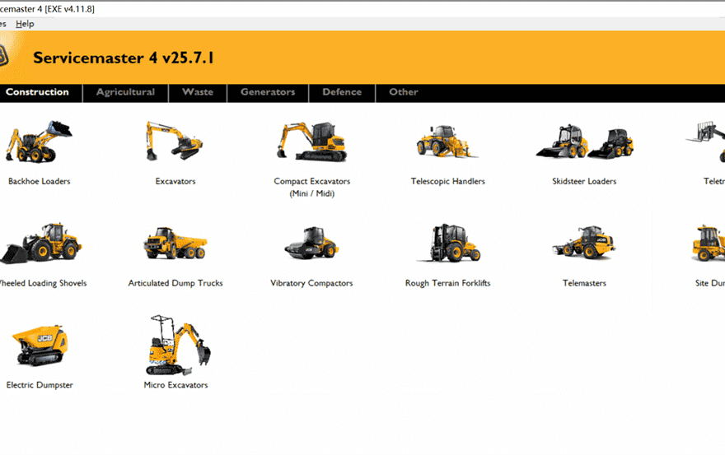
Task: Select the Telemasters machine image
Action: coord(584,244)
